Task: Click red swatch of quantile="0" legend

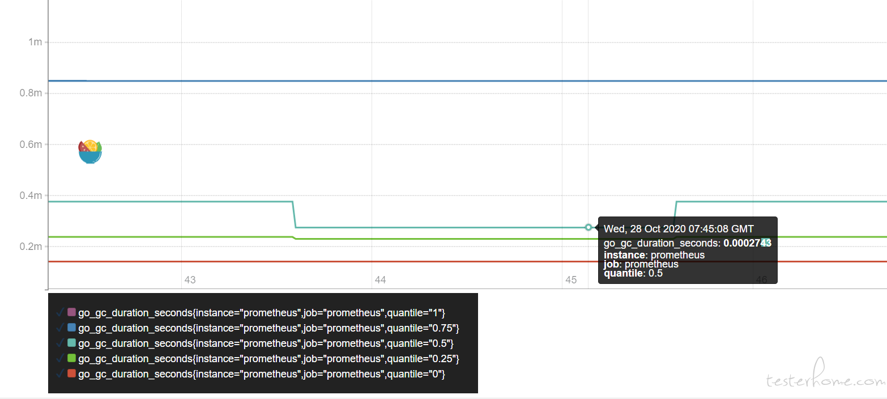Action: click(71, 373)
